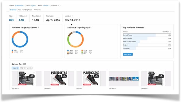Open the 893 ads count link
This screenshot has width=181, height=103.
coord(11,20)
